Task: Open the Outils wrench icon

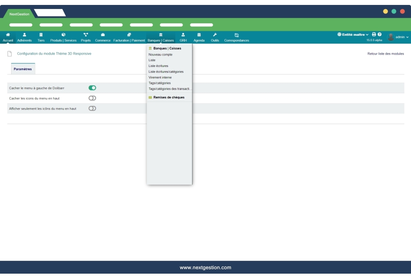Action: 215,35
